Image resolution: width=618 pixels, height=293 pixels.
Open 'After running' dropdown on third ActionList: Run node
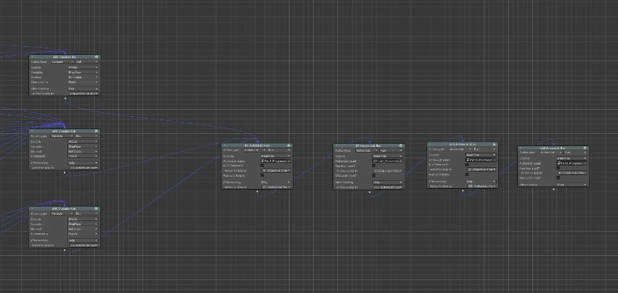tap(480, 182)
